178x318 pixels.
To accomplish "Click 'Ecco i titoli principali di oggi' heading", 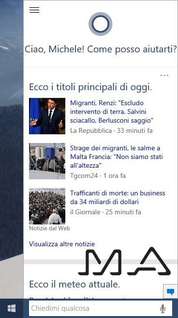I will pyautogui.click(x=90, y=87).
